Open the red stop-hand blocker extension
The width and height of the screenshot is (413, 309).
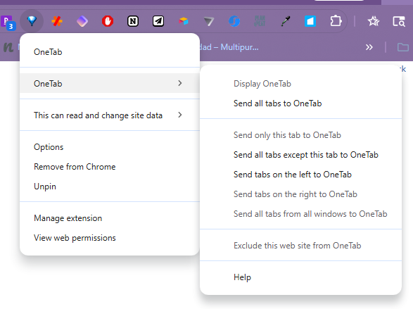108,21
